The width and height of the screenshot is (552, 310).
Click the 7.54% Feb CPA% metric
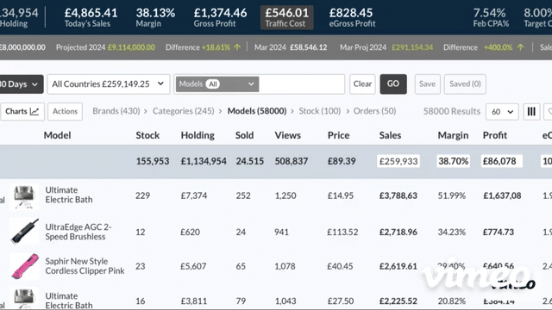(x=491, y=17)
